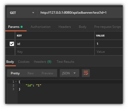128x109 pixels.
Task: Uncheck the id parameter checkbox
Action: 12,44
